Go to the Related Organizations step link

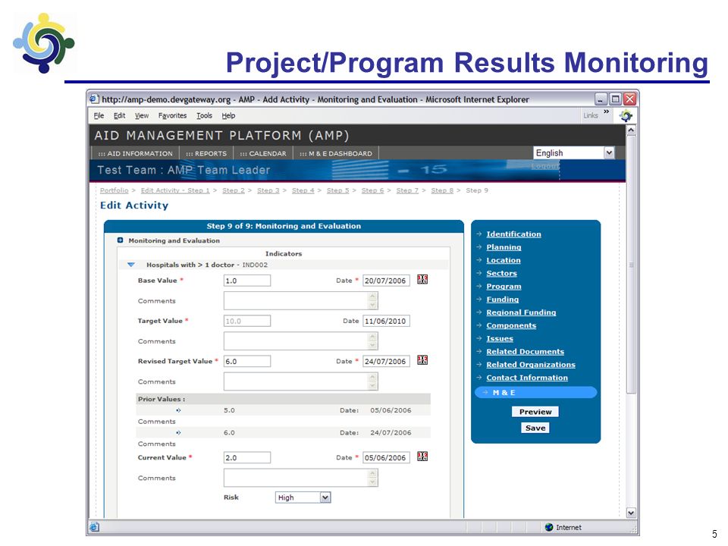(531, 365)
